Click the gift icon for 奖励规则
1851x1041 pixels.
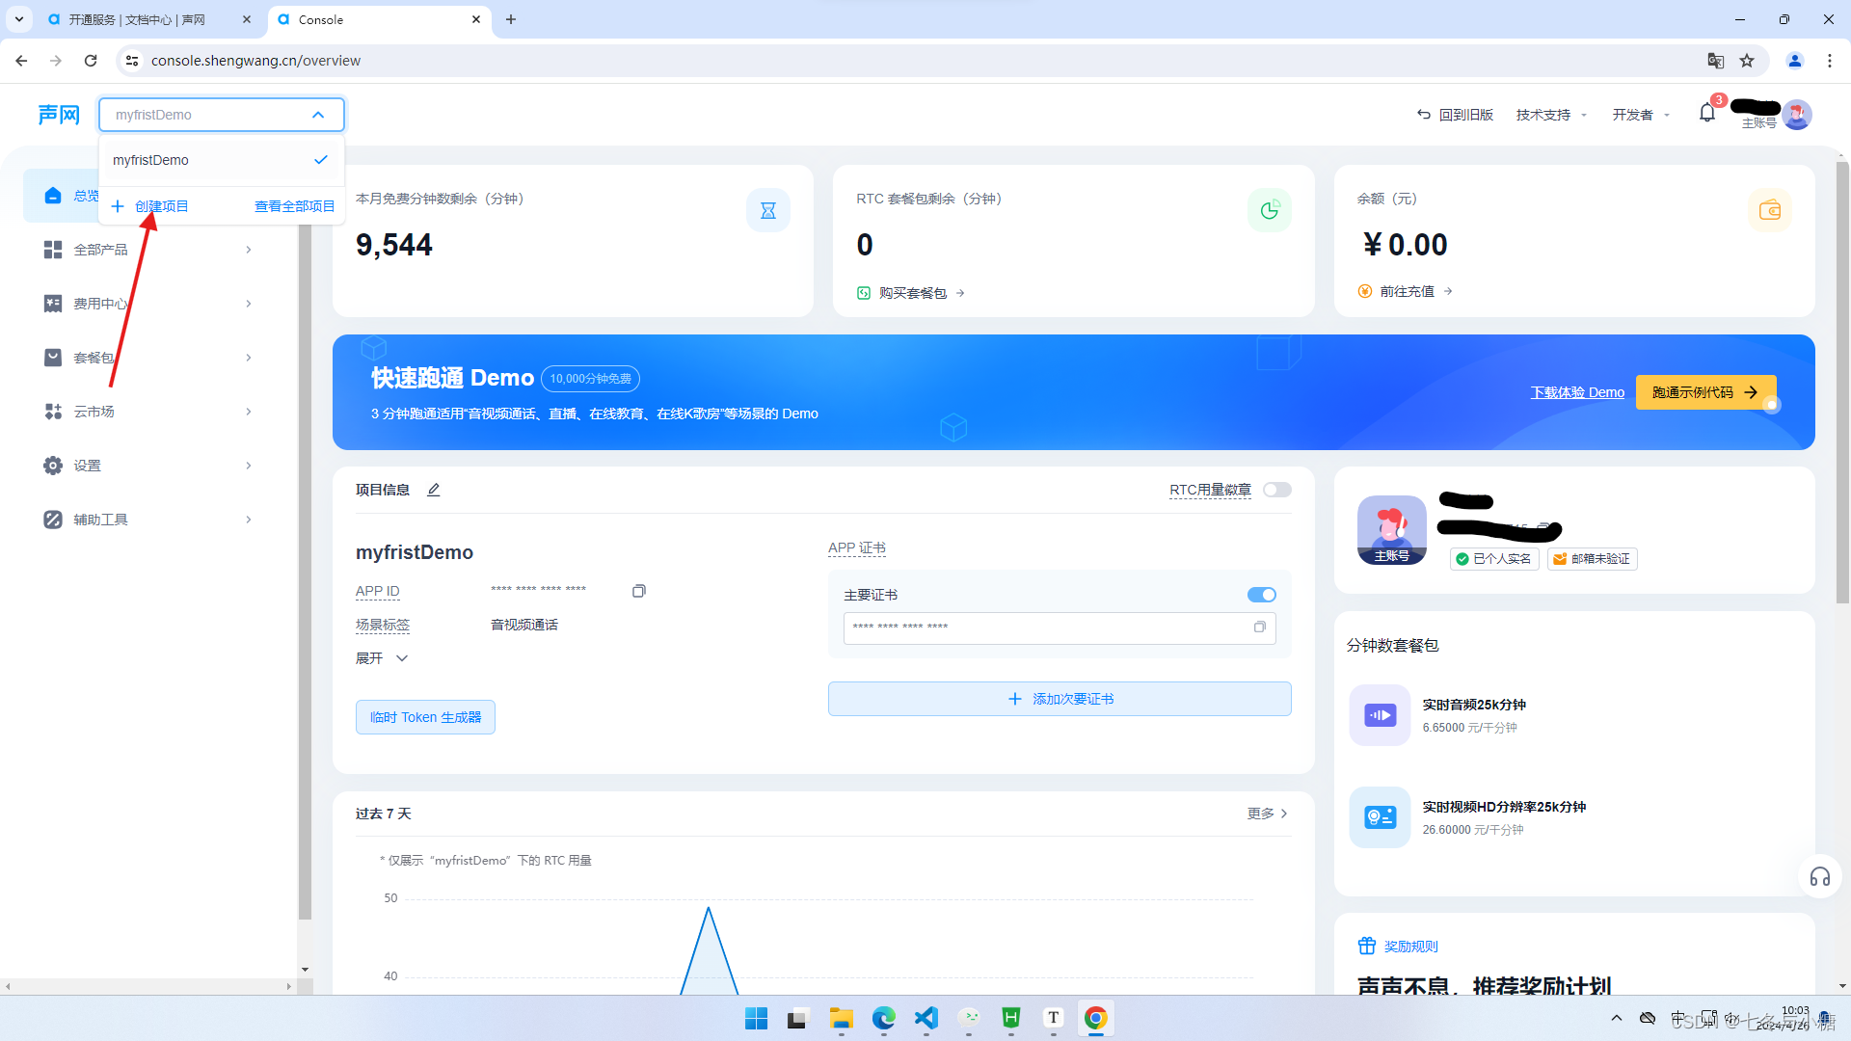pyautogui.click(x=1367, y=946)
